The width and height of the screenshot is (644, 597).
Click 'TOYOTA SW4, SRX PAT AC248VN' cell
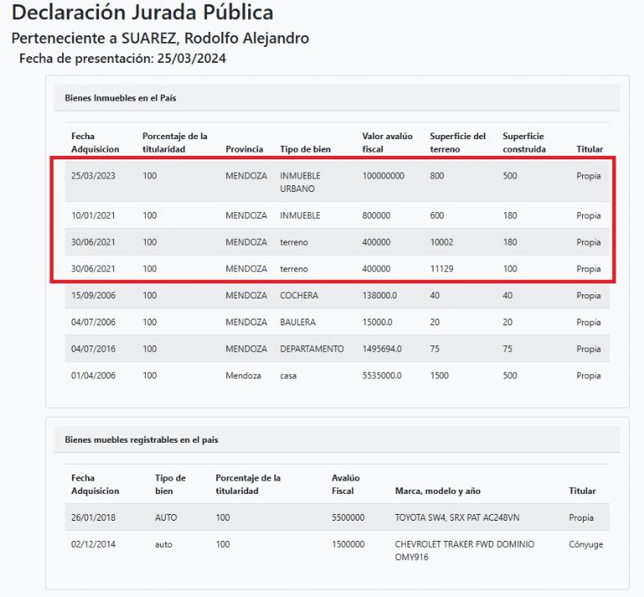point(457,517)
